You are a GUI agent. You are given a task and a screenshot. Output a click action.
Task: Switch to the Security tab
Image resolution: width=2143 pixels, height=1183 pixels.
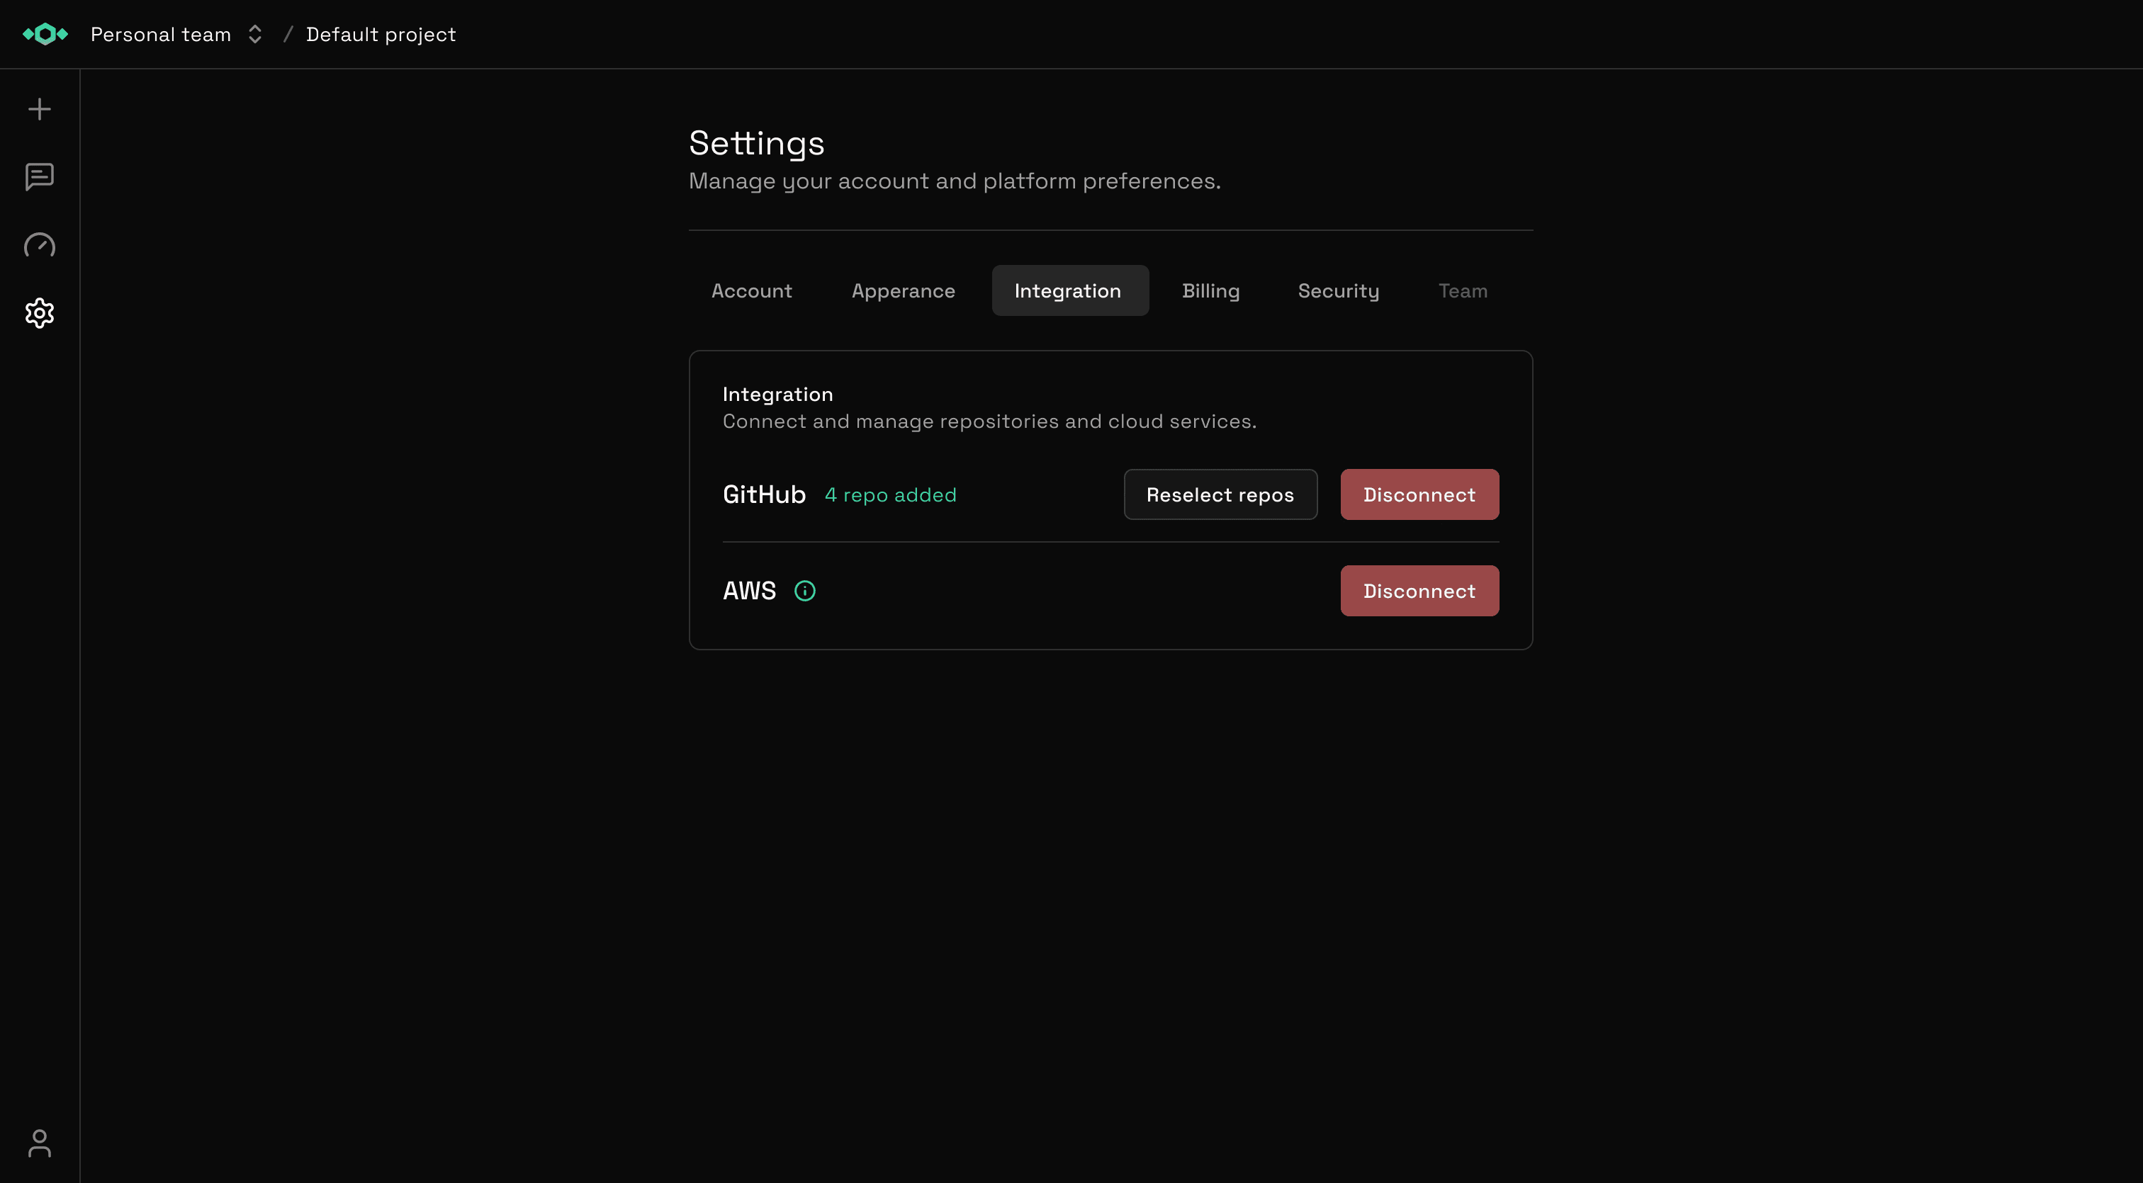tap(1339, 290)
